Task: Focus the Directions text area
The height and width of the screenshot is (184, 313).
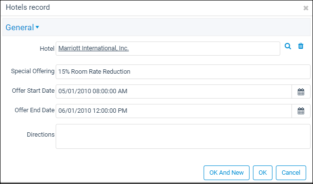Action: click(183, 137)
